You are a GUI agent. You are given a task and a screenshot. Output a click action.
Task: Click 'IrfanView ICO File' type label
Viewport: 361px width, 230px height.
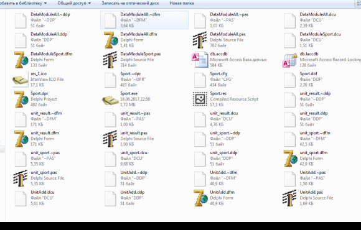coord(47,80)
